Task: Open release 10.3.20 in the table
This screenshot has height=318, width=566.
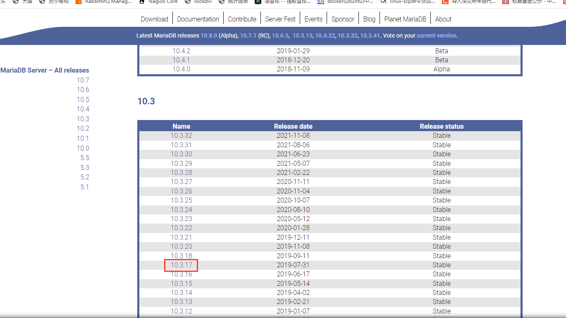Action: (182, 246)
